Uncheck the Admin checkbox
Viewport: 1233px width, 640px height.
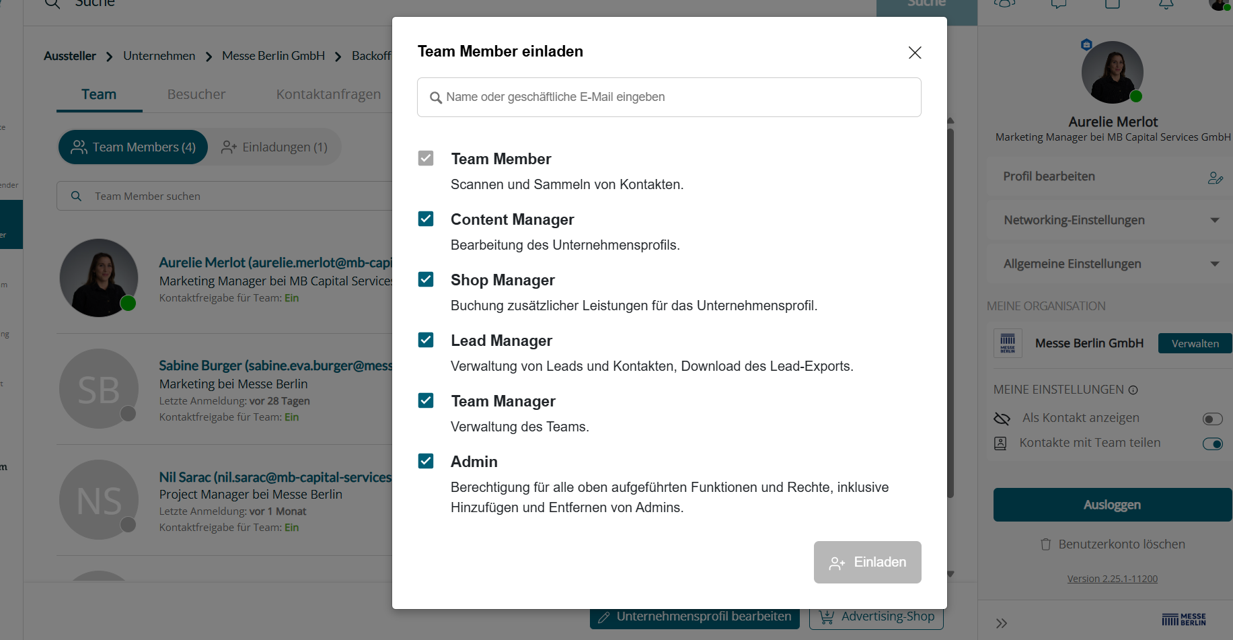click(426, 461)
